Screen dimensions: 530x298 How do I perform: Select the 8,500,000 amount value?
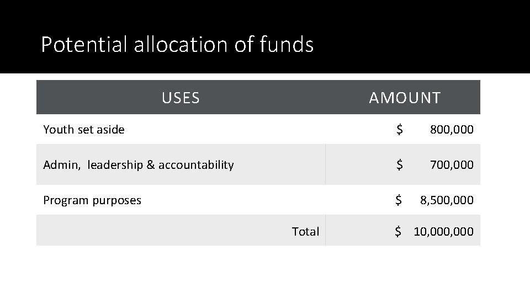point(447,200)
